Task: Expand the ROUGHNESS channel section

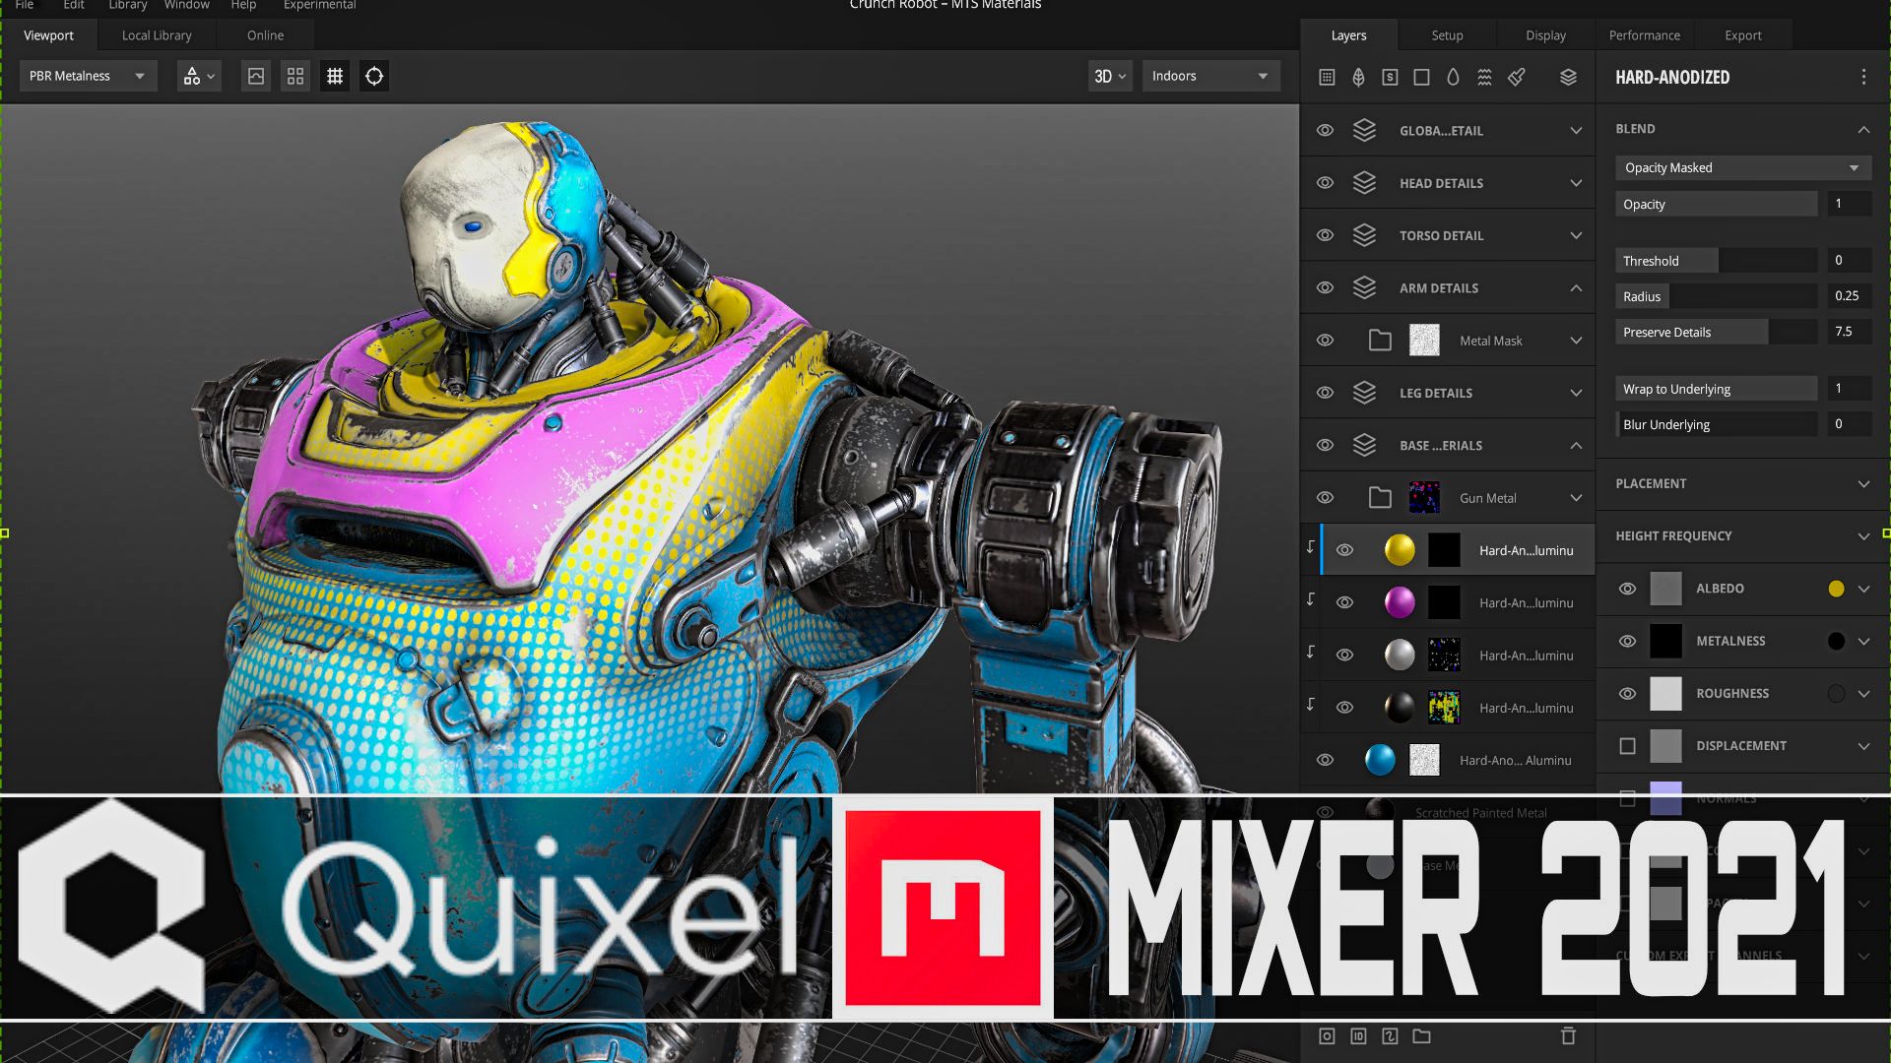Action: pos(1864,693)
